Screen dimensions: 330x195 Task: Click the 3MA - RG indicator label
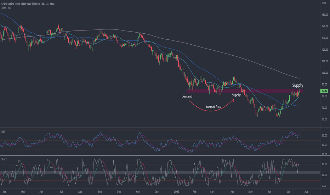pyautogui.click(x=6, y=8)
